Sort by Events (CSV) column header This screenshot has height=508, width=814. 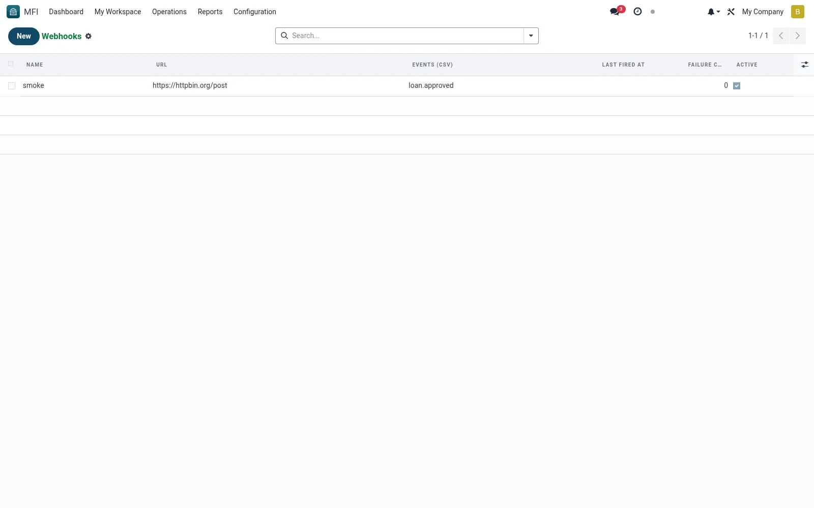tap(432, 65)
